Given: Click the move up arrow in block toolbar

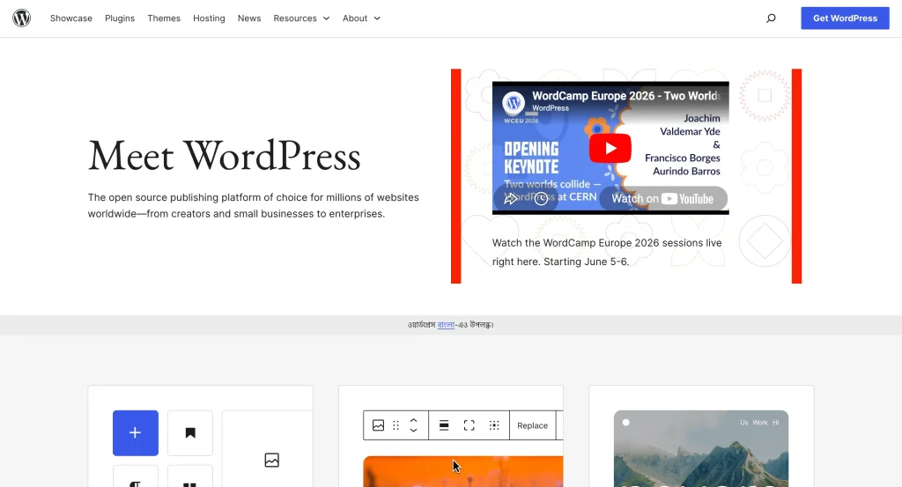Looking at the screenshot, I should (413, 420).
